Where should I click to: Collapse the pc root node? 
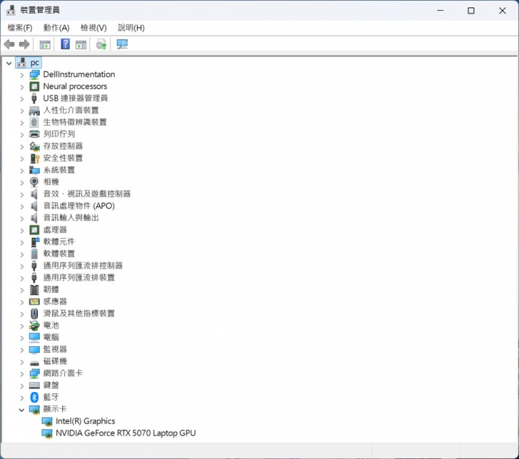pyautogui.click(x=9, y=63)
